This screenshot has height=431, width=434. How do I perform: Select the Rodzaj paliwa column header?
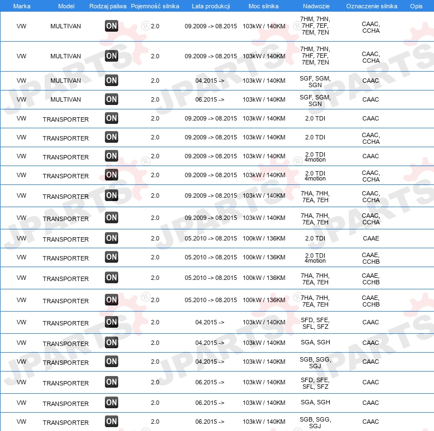[x=108, y=6]
